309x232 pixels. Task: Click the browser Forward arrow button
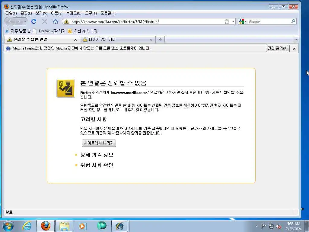(x=19, y=22)
